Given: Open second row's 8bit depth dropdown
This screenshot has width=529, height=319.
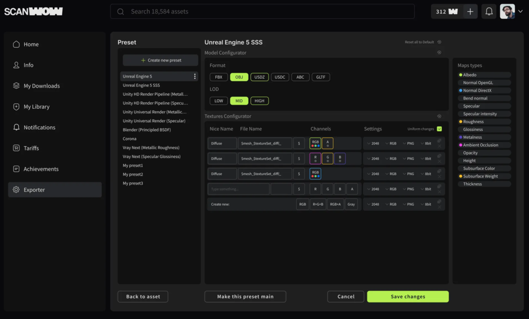Looking at the screenshot, I should [426, 159].
